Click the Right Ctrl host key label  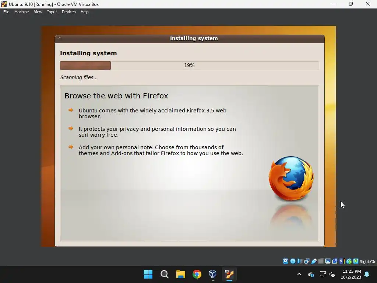[x=368, y=262]
